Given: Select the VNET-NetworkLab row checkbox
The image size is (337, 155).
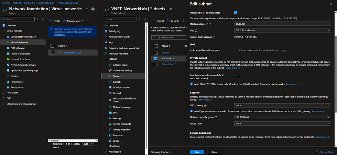Looking at the screenshot, I should [x=52, y=53].
